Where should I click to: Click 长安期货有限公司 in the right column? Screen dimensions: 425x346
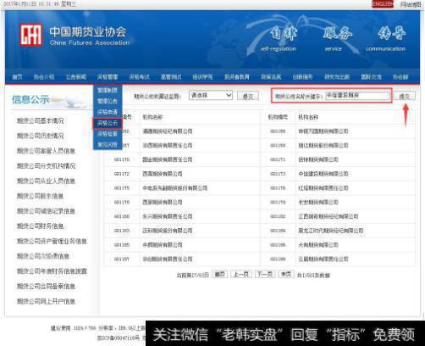[x=318, y=203]
